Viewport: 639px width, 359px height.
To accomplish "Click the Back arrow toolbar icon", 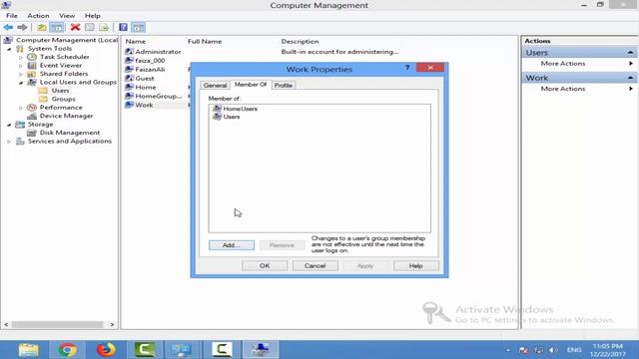I will [8, 27].
